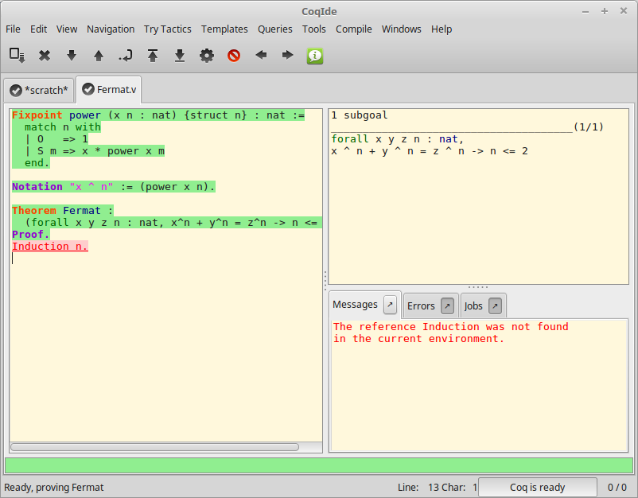Interrupt computations with the stop icon
This screenshot has height=498, width=638.
pos(233,56)
